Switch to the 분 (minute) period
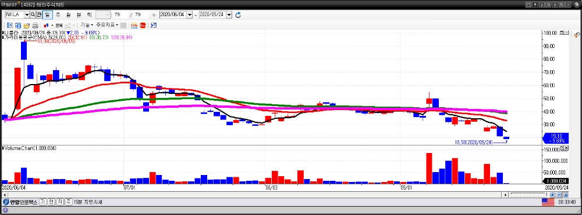 tap(79, 14)
